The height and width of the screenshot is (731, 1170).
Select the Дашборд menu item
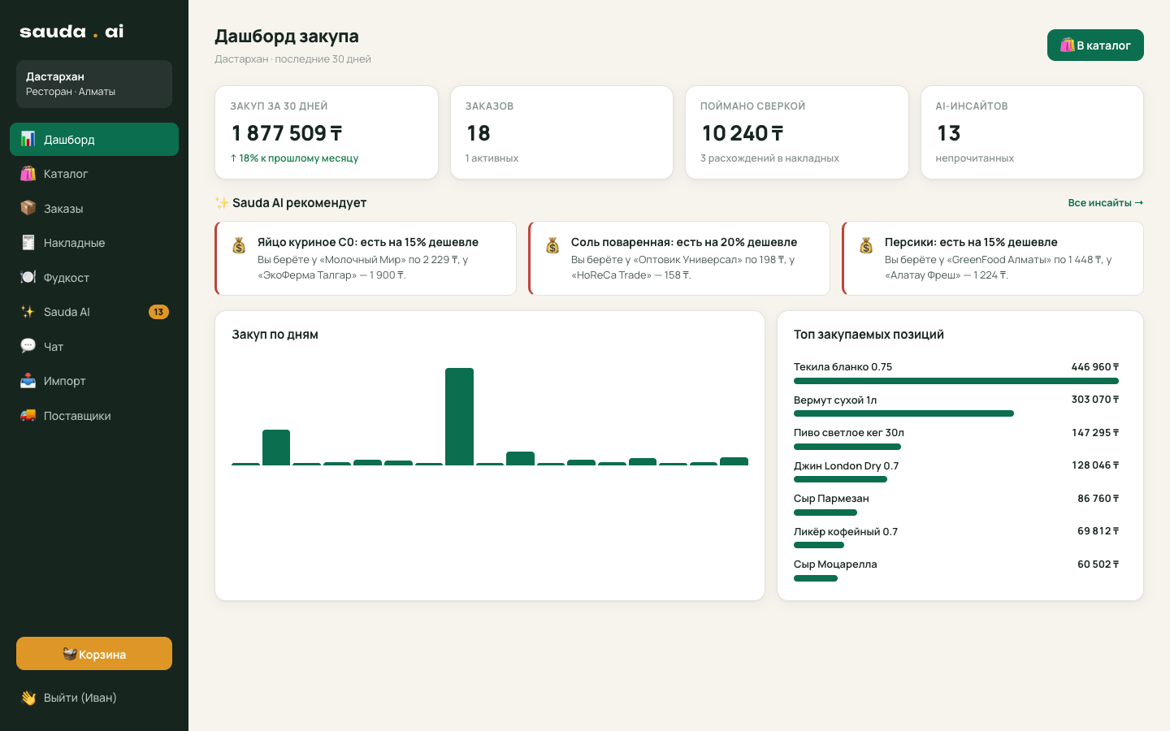tap(94, 139)
